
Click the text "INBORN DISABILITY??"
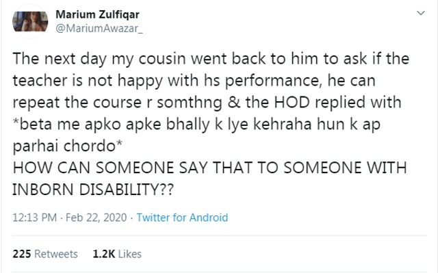coord(93,190)
